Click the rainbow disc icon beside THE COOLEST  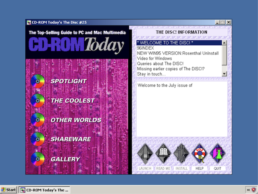point(37,101)
